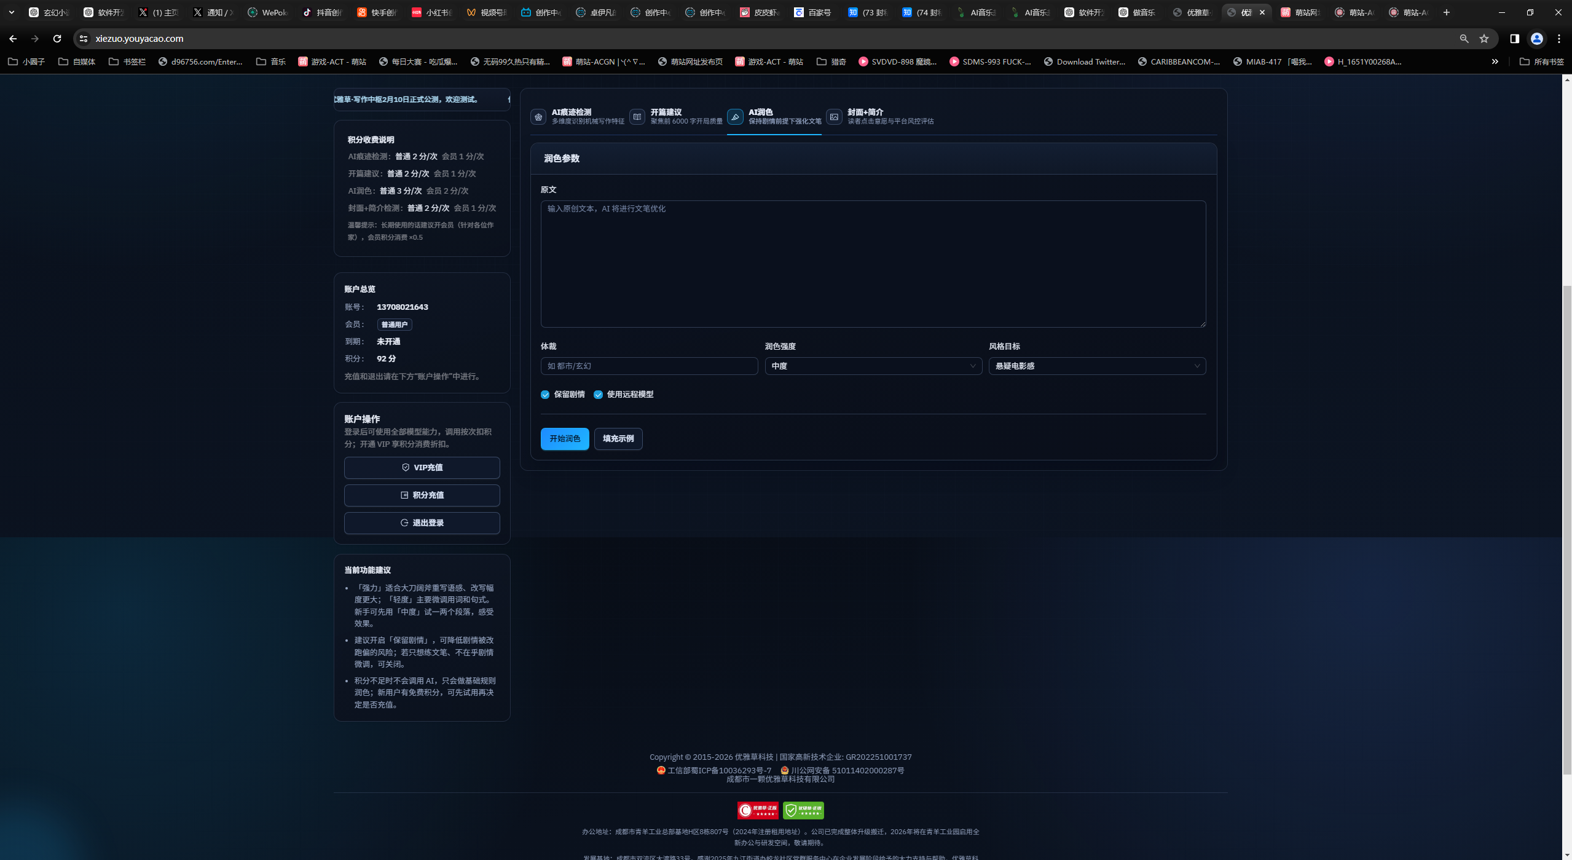Click the VIP充值 button

422,468
